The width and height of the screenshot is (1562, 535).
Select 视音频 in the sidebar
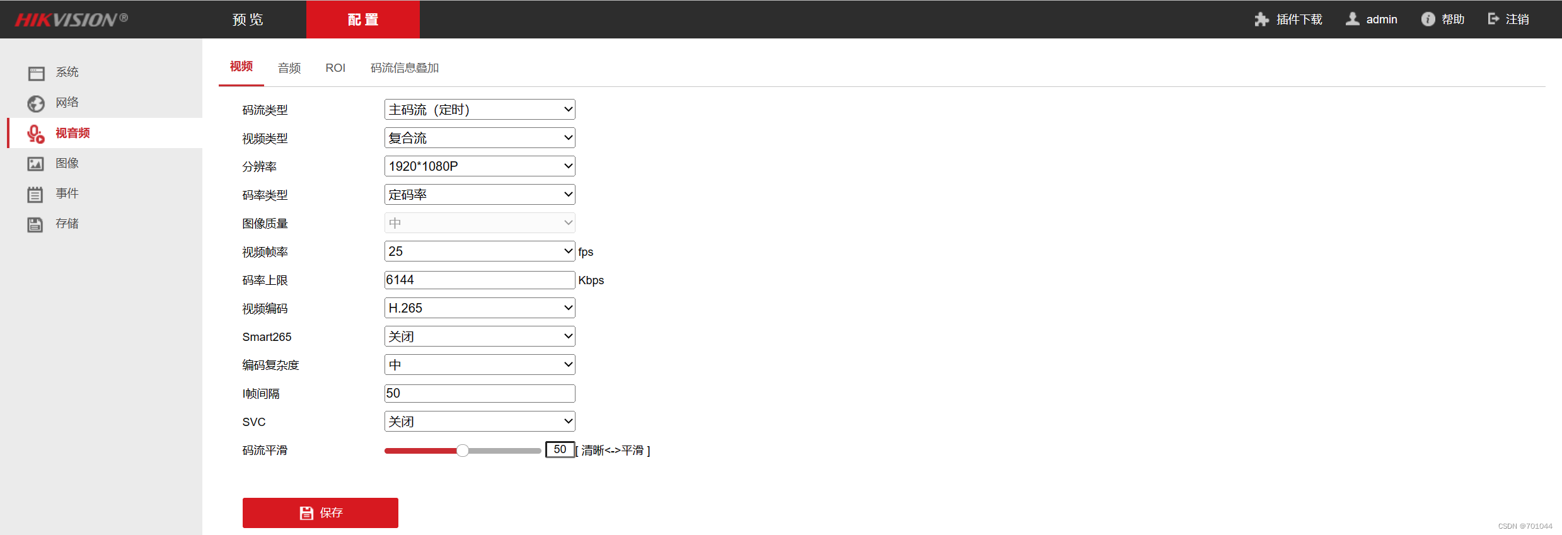(105, 133)
